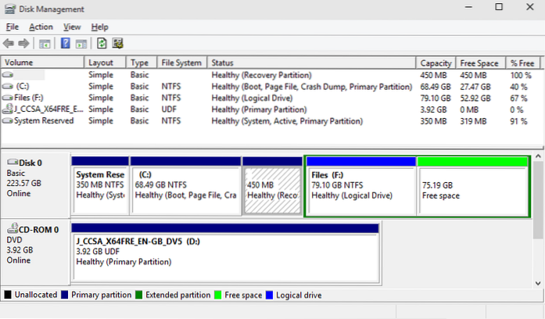This screenshot has width=545, height=319.
Task: Open the Action menu
Action: click(41, 27)
